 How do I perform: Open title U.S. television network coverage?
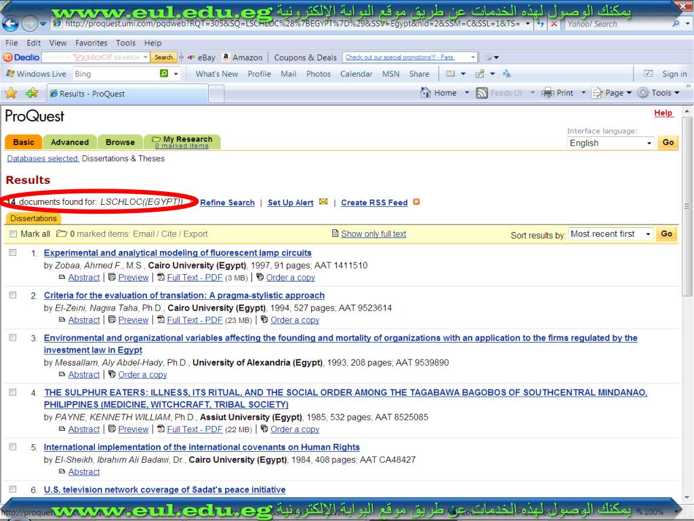(x=165, y=490)
